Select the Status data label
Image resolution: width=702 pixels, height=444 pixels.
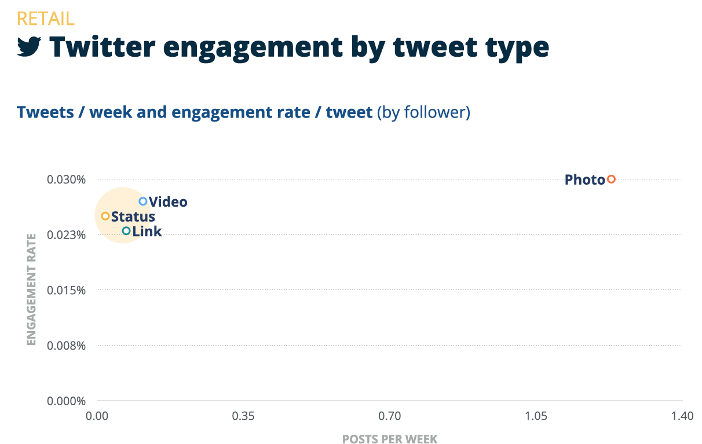(x=133, y=217)
